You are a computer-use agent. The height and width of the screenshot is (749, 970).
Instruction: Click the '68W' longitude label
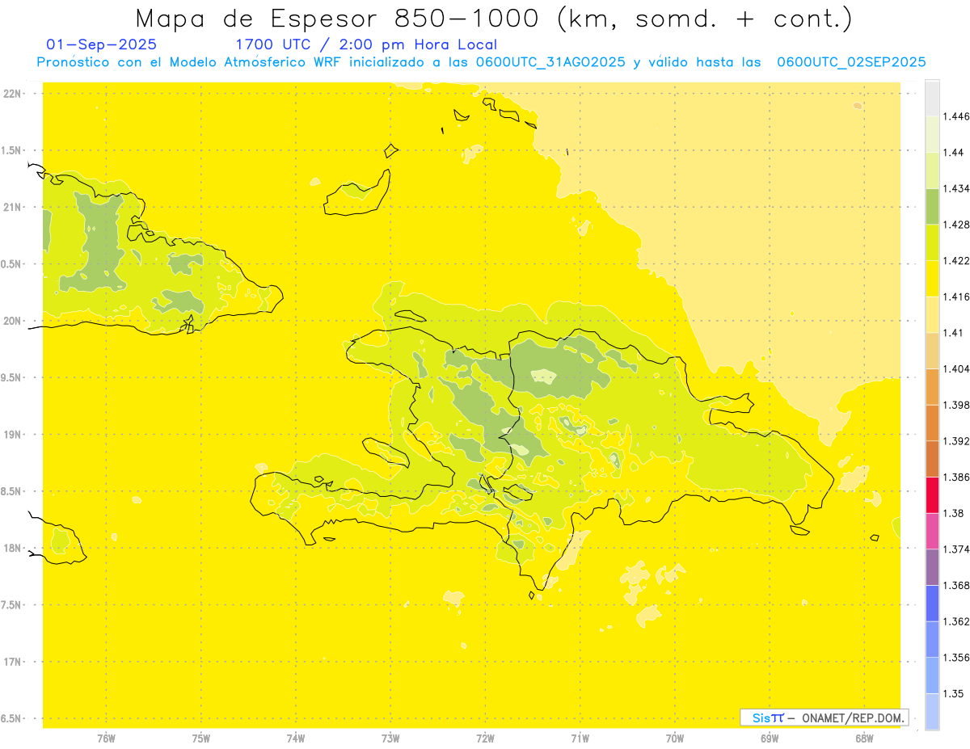pyautogui.click(x=864, y=738)
